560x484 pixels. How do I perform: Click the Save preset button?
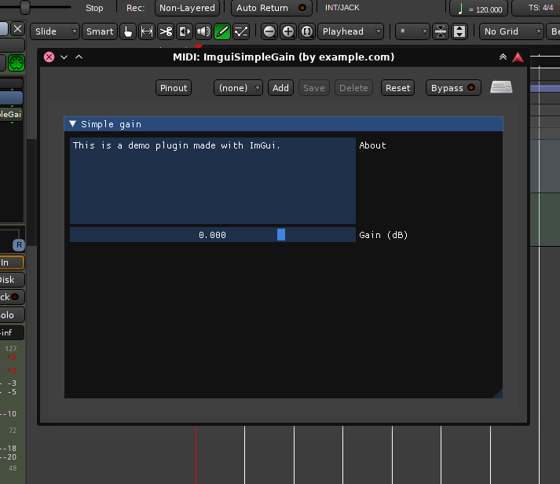tap(314, 88)
